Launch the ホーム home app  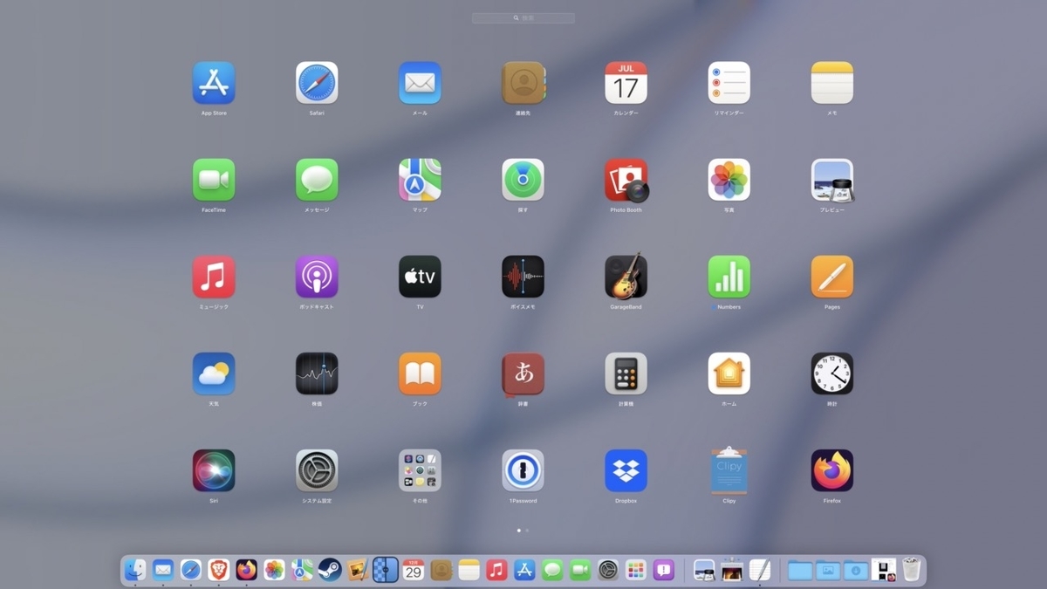point(729,373)
